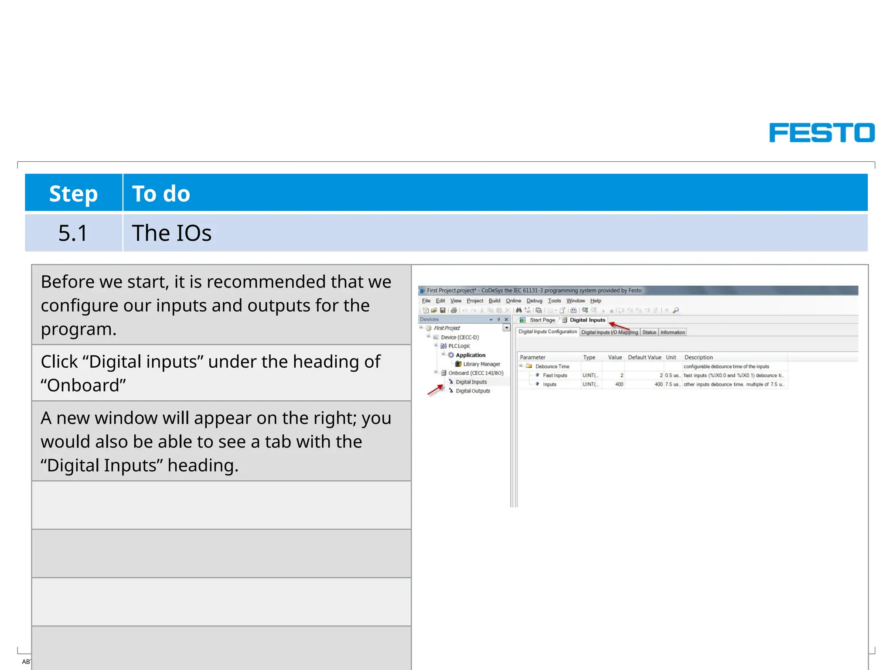The height and width of the screenshot is (670, 893).
Task: Open the Help menu
Action: tap(596, 301)
